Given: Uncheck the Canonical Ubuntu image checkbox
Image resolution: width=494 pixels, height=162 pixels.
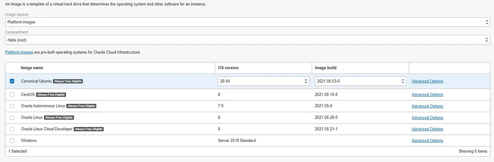Looking at the screenshot, I should tap(12, 81).
